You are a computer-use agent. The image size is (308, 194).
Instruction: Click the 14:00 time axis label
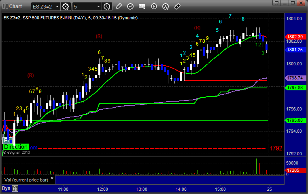[x=181, y=189]
